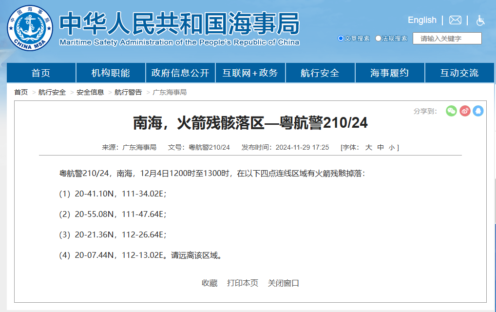
Task: Go to 首页 in breadcrumb
Action: [21, 92]
